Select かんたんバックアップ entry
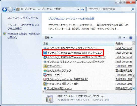 click(x=59, y=71)
